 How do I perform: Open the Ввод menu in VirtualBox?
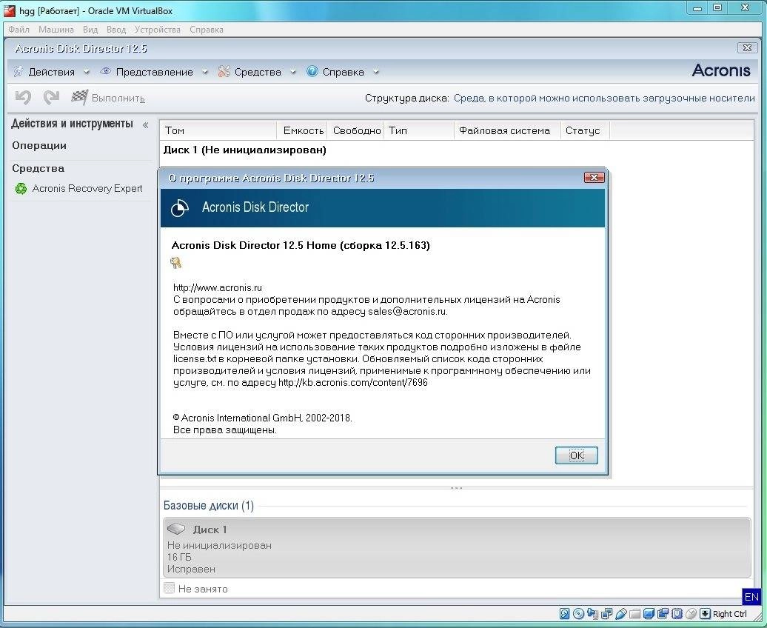[116, 30]
